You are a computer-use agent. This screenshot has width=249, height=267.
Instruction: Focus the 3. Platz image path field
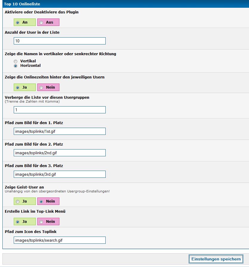click(x=60, y=174)
